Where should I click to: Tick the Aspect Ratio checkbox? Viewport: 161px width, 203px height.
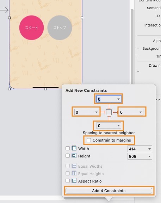pos(68,181)
